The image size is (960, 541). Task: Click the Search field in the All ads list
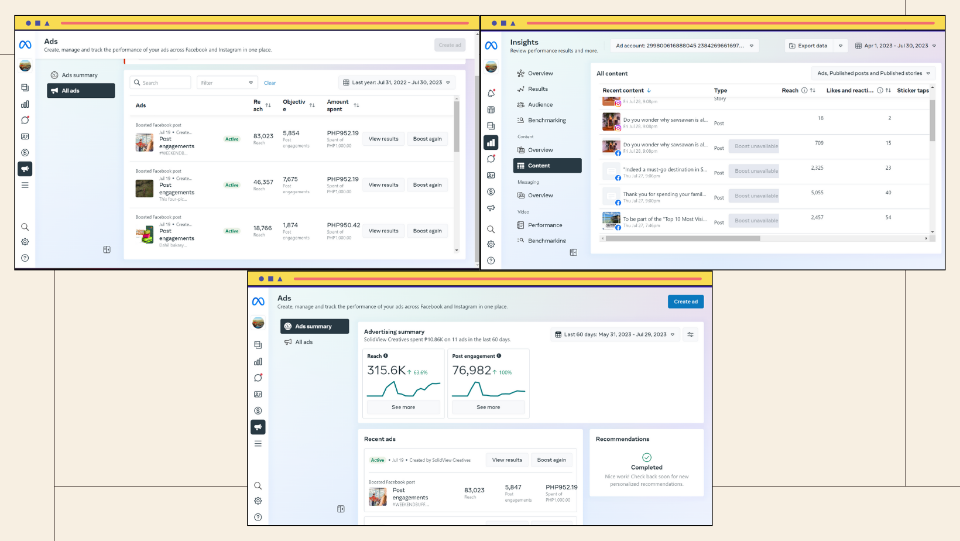161,83
